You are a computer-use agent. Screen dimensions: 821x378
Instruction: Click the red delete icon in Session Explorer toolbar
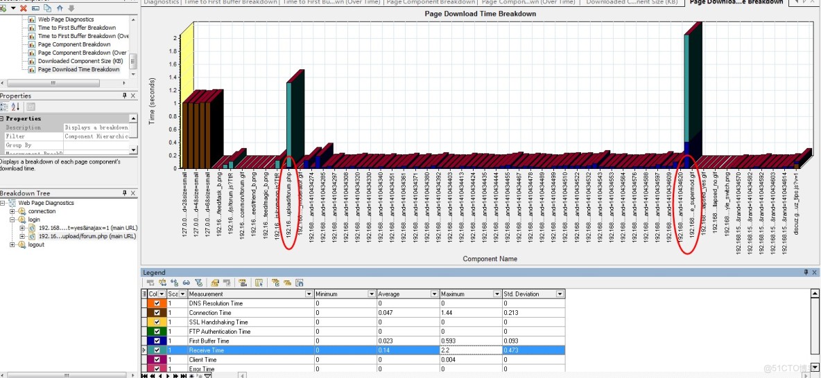[x=24, y=8]
